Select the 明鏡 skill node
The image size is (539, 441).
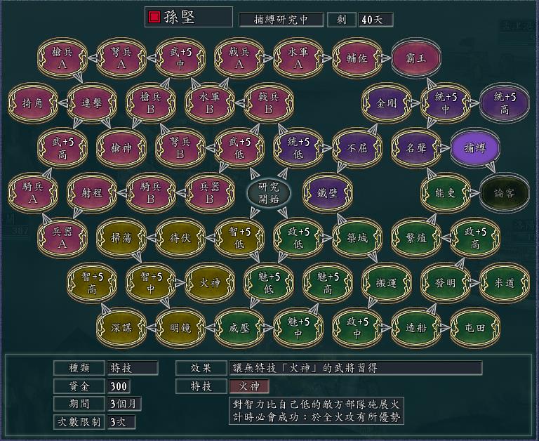(x=180, y=327)
